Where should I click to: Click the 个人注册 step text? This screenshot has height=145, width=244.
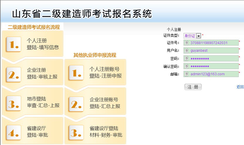tap(37, 41)
